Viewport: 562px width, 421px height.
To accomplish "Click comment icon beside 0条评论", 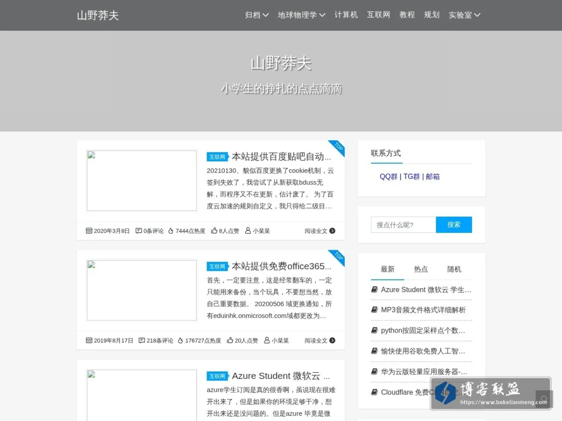I will point(139,231).
